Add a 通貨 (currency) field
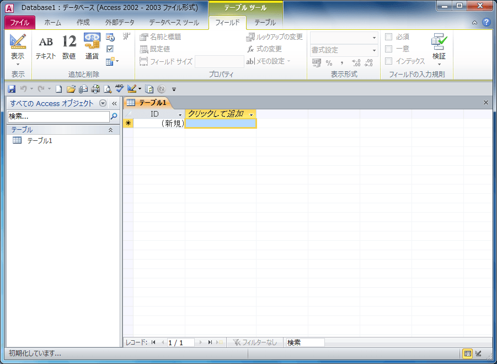Screen dimensions: 497x364 pos(92,47)
